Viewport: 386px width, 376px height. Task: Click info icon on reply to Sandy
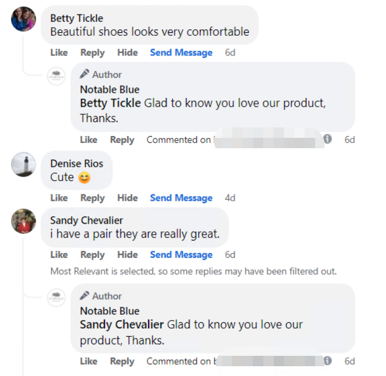pyautogui.click(x=327, y=361)
